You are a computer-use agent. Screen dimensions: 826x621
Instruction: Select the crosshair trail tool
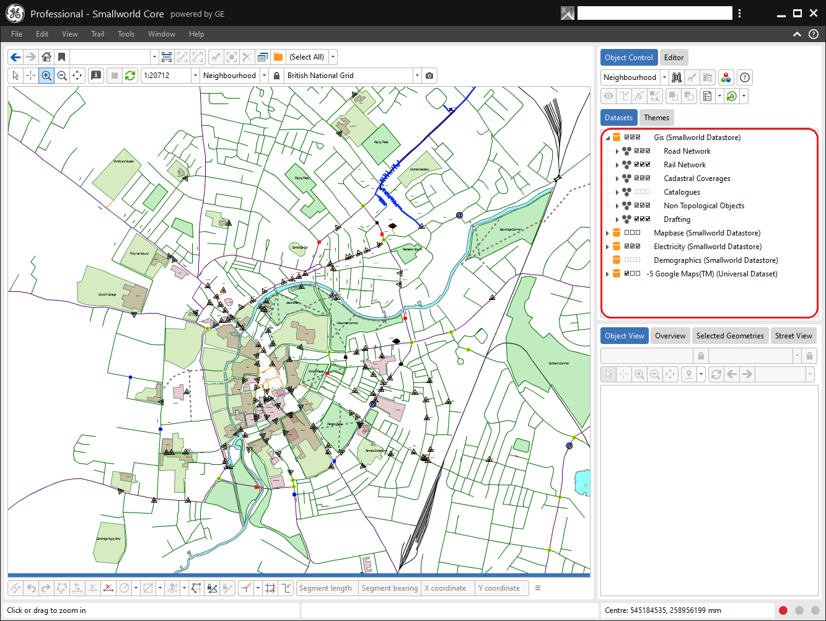30,76
